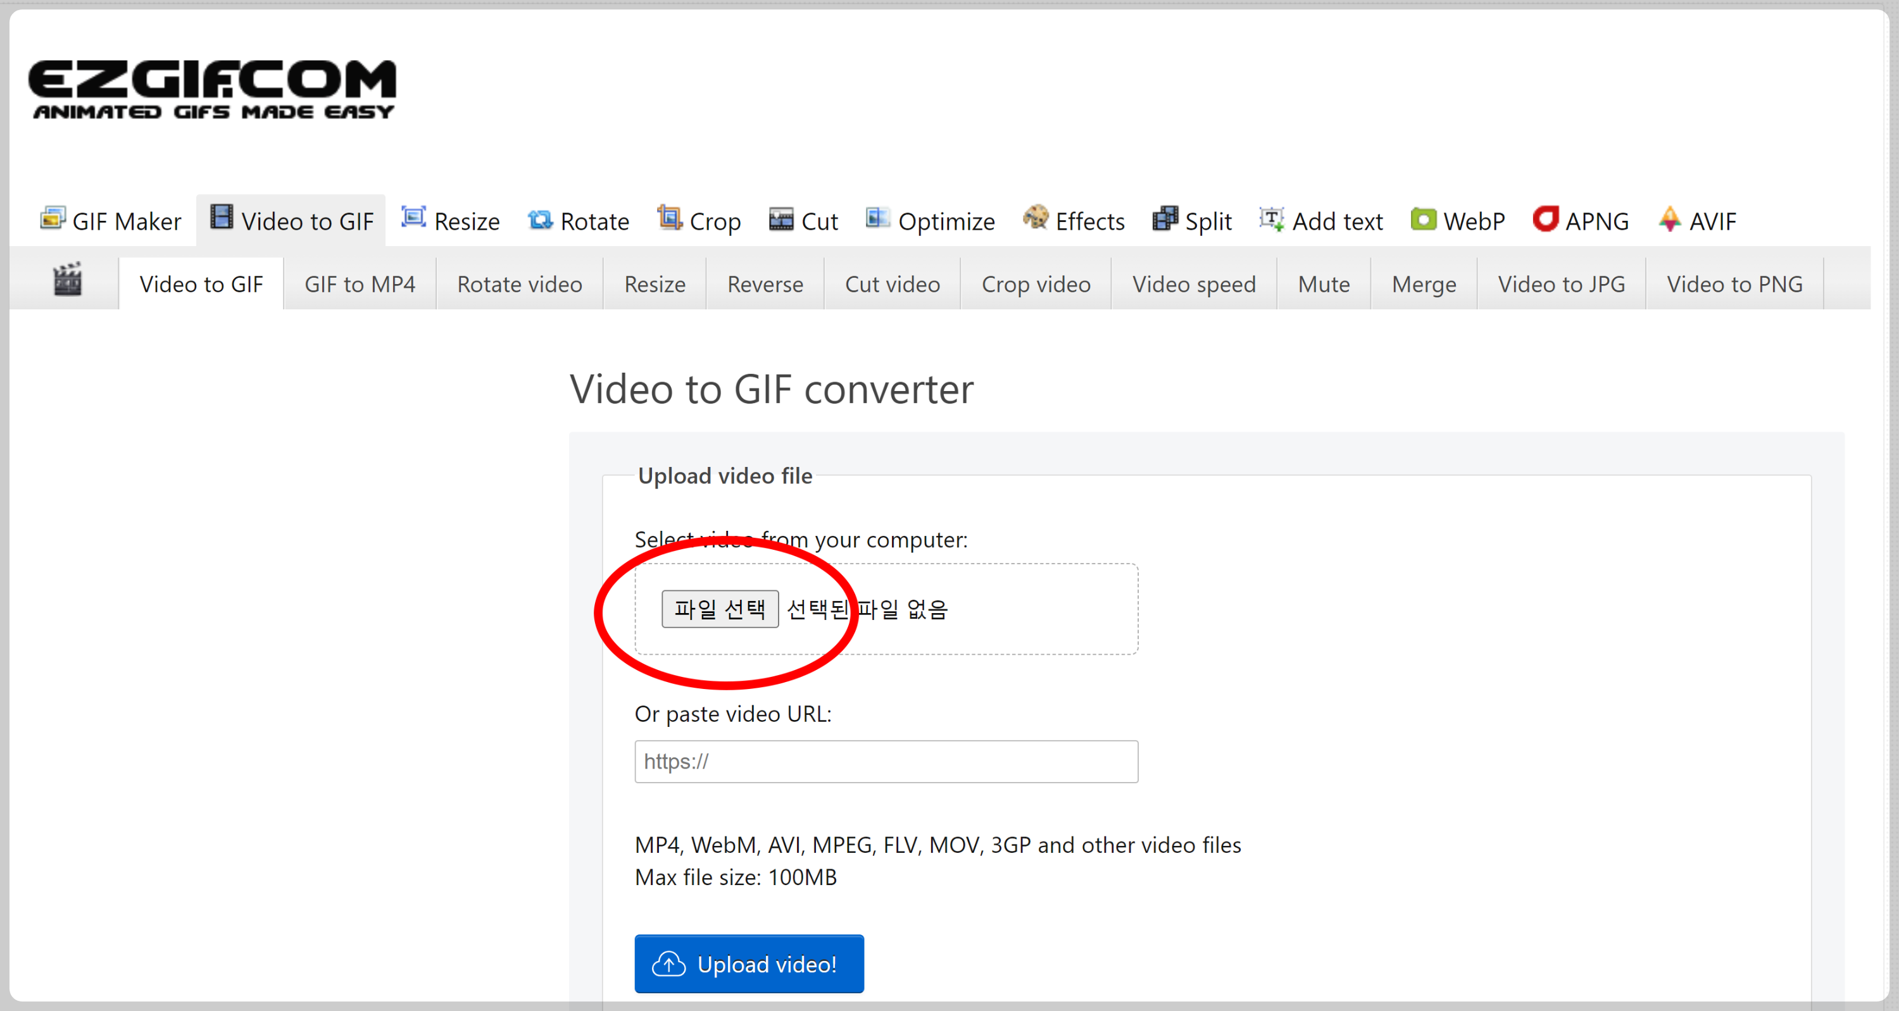Click the Rotate tool icon
1899x1011 pixels.
click(539, 220)
